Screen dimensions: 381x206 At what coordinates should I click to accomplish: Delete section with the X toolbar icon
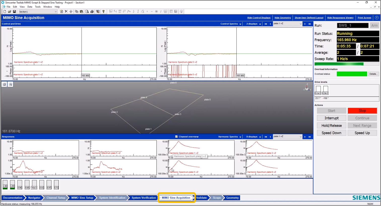tap(66, 12)
